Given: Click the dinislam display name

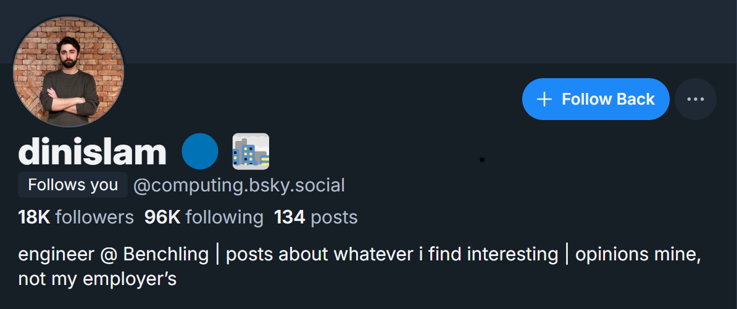Looking at the screenshot, I should (x=93, y=151).
